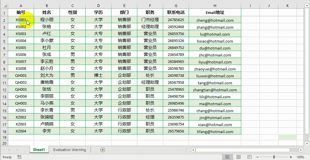
Task: Select cell containing 张锦程
Action: pyautogui.click(x=47, y=117)
